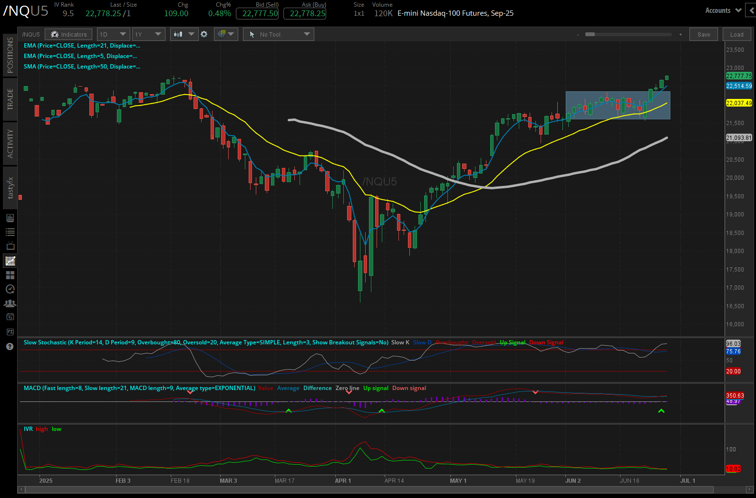Open chart settings gear
This screenshot has height=498, width=756.
[204, 34]
